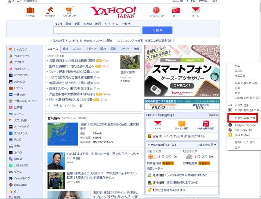Click GYAO! in the left sidebar
The width and height of the screenshot is (261, 199).
point(18,153)
